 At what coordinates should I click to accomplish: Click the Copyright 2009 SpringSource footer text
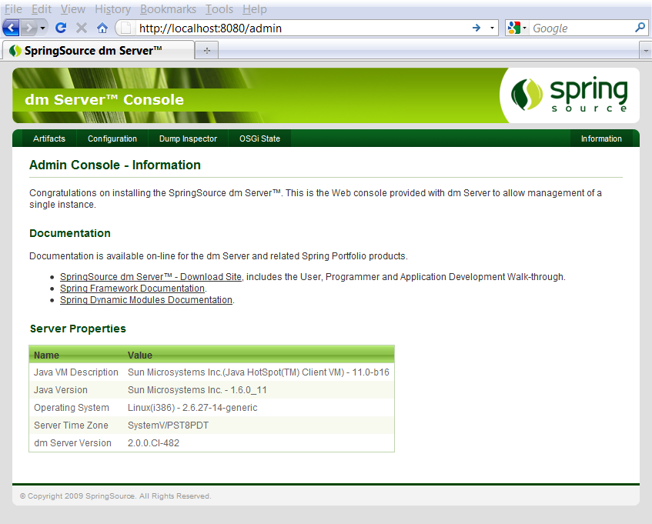point(115,496)
